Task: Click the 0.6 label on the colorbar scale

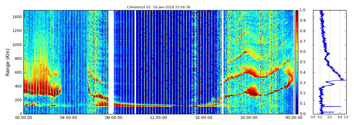Action: pos(302,52)
